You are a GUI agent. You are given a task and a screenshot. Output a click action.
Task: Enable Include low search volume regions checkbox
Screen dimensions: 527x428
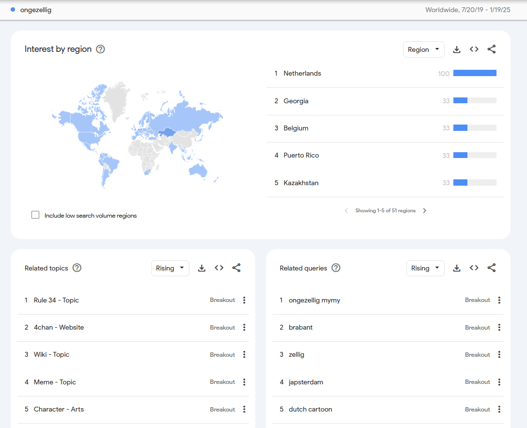point(35,215)
